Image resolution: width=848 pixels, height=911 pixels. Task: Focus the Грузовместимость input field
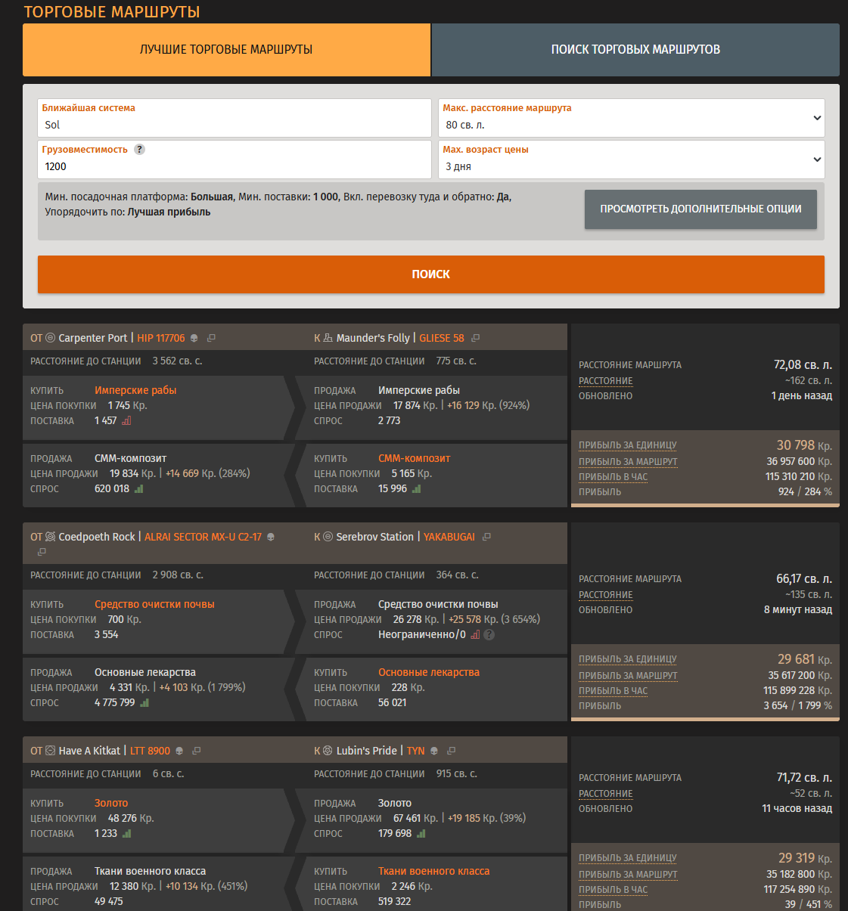235,160
